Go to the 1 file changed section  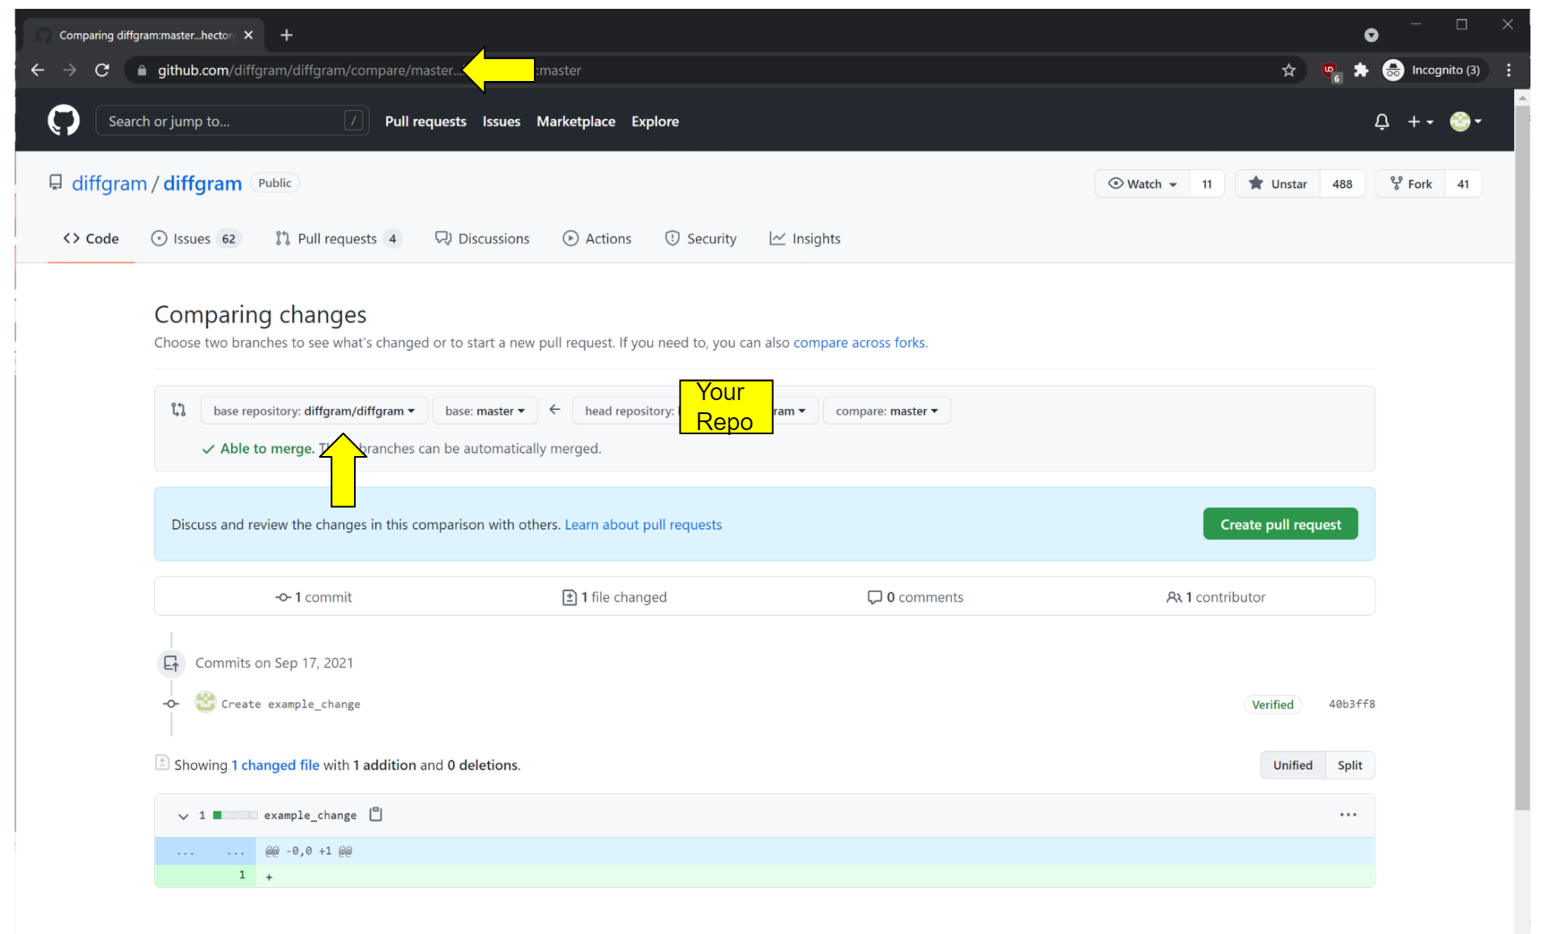(614, 597)
